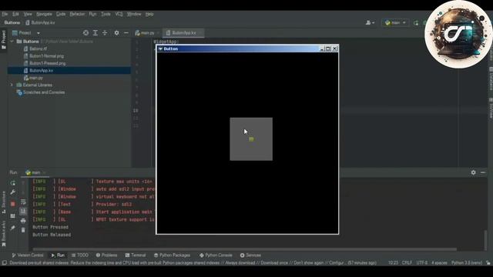Open the File menu
The image size is (493, 277).
coord(5,14)
